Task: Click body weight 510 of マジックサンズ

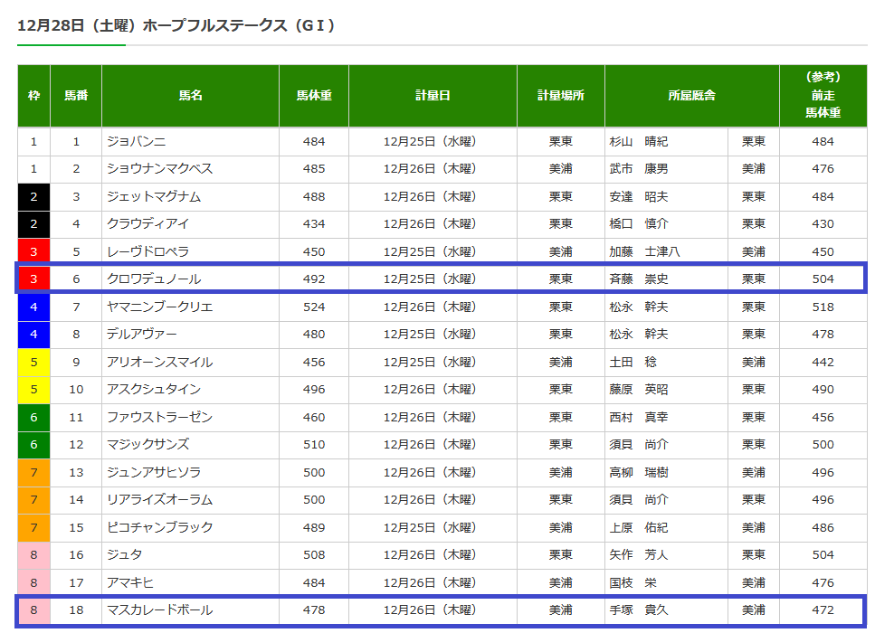Action: tap(314, 445)
